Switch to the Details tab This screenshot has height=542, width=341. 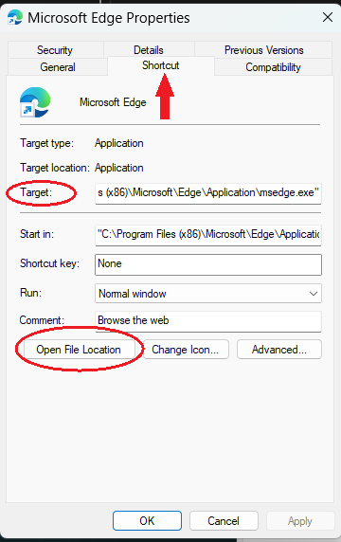point(149,50)
